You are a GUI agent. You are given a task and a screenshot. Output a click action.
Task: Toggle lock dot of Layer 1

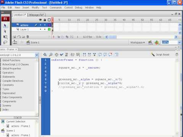(x=45, y=29)
